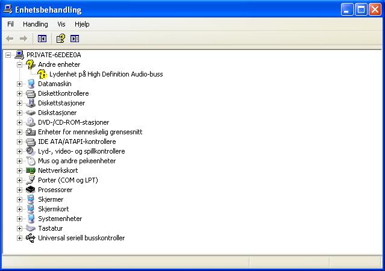
Task: Click the Andre enheter question mark icon
Action: (x=31, y=64)
